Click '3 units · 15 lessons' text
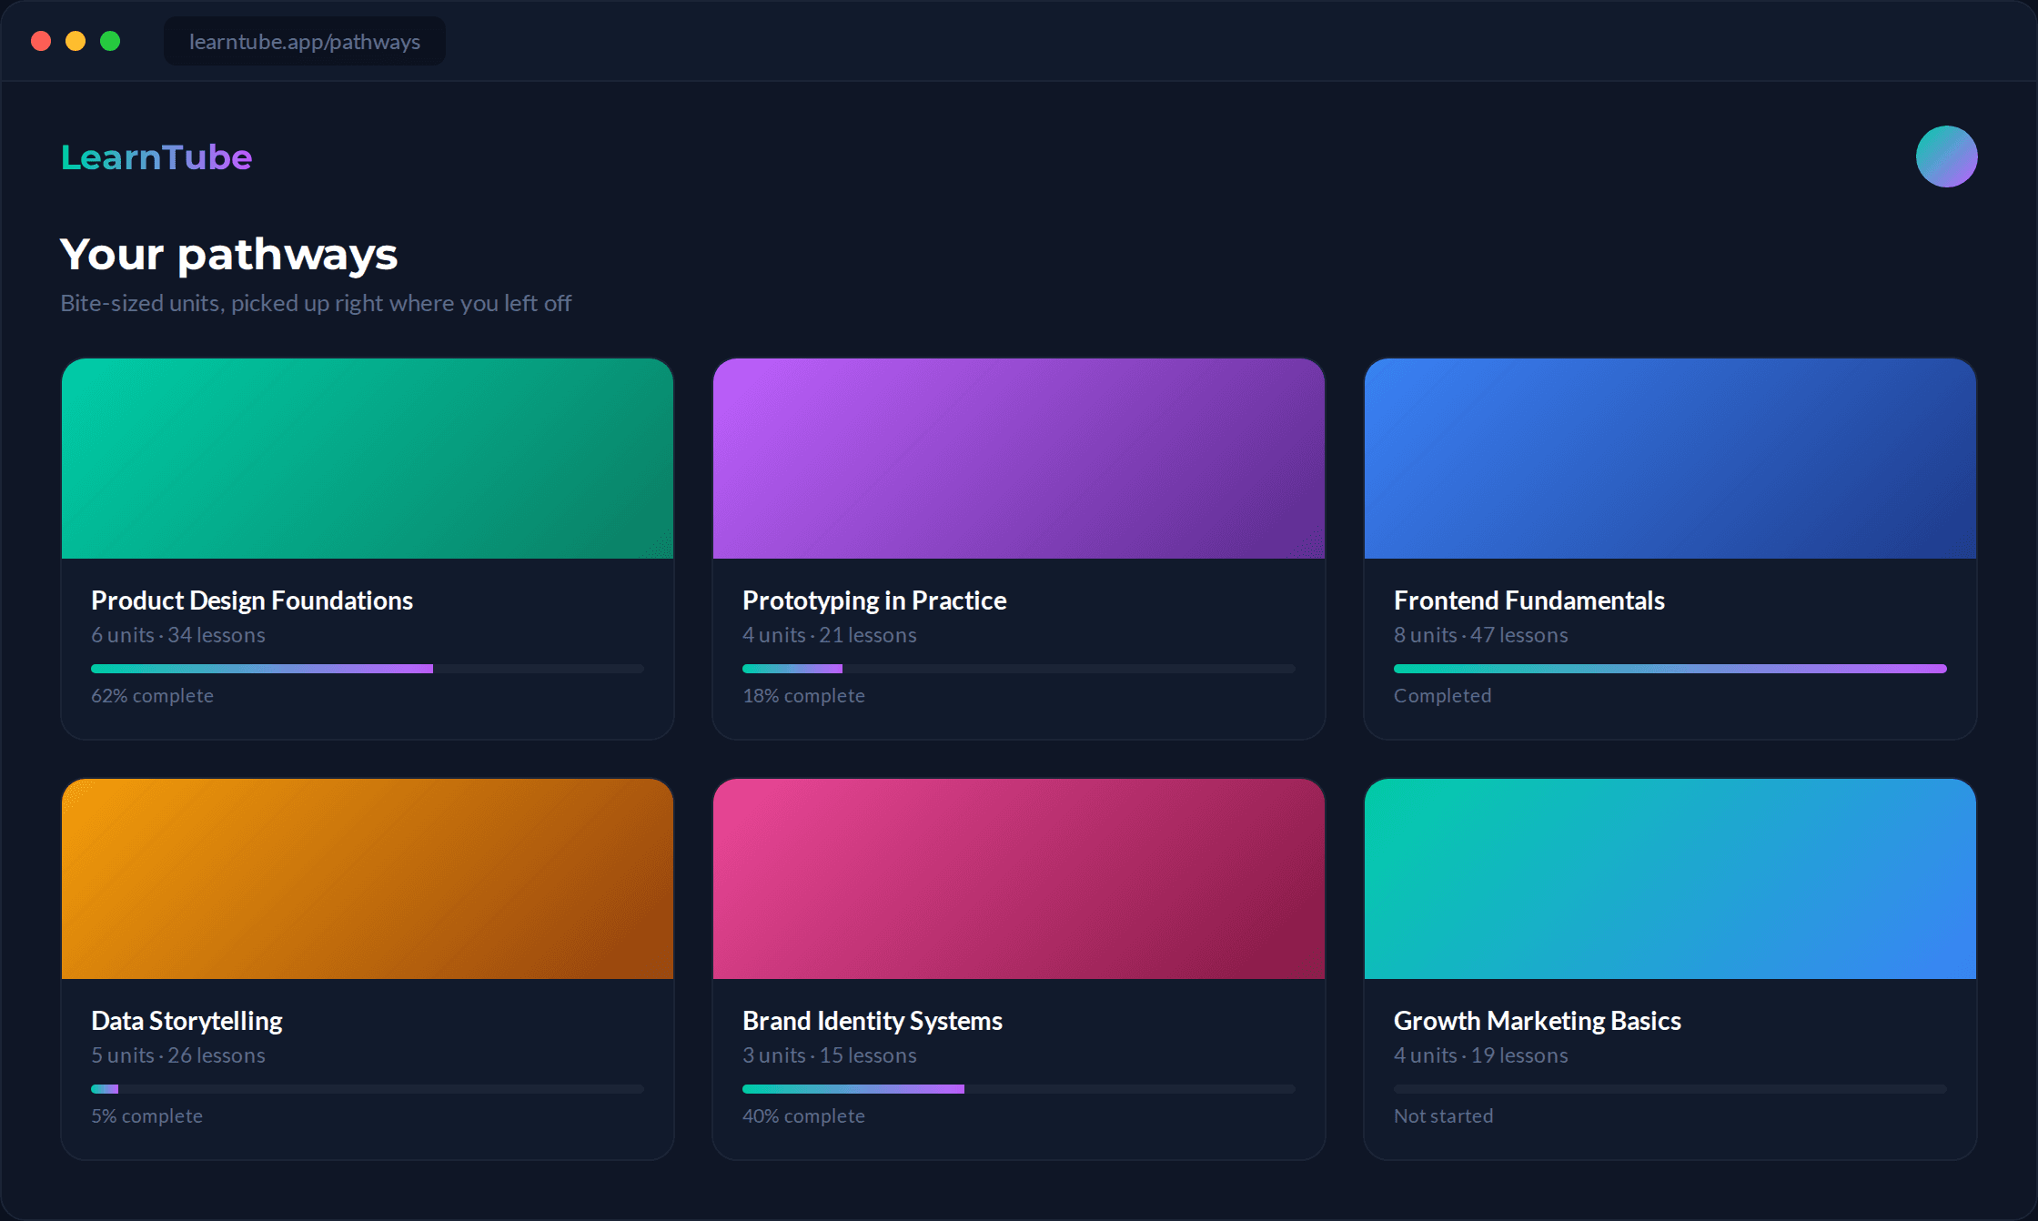 830,1055
